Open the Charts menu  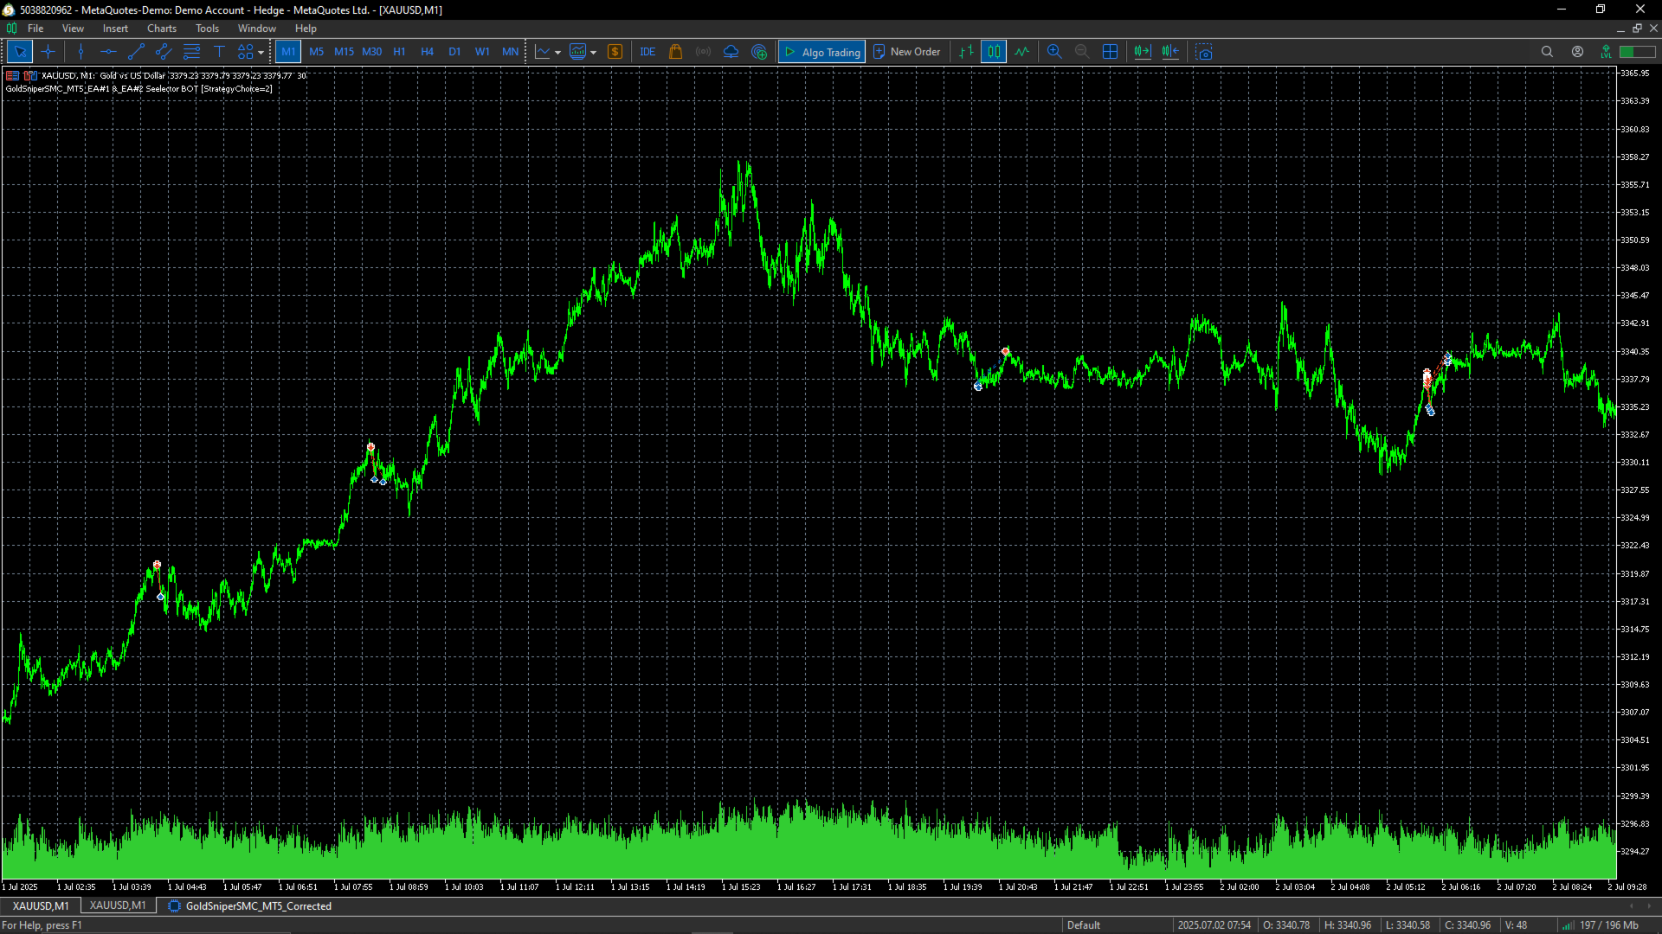point(161,29)
